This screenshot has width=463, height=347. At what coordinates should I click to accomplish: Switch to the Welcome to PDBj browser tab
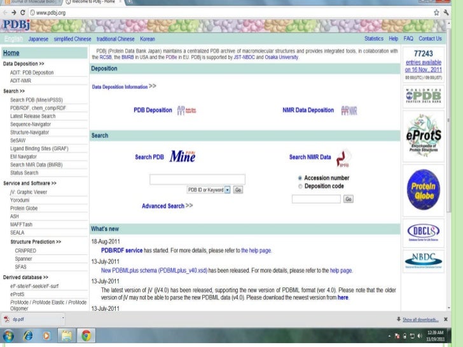click(x=93, y=2)
